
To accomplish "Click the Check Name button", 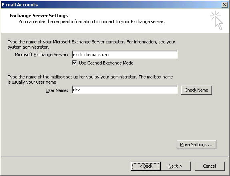I will click(196, 90).
